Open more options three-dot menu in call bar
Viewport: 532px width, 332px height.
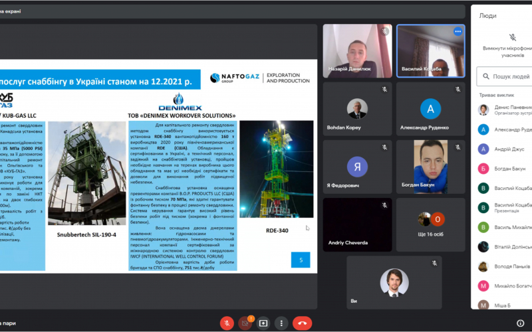pos(281,323)
